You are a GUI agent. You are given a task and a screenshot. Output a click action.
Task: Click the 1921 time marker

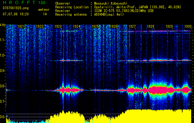pos(21,27)
